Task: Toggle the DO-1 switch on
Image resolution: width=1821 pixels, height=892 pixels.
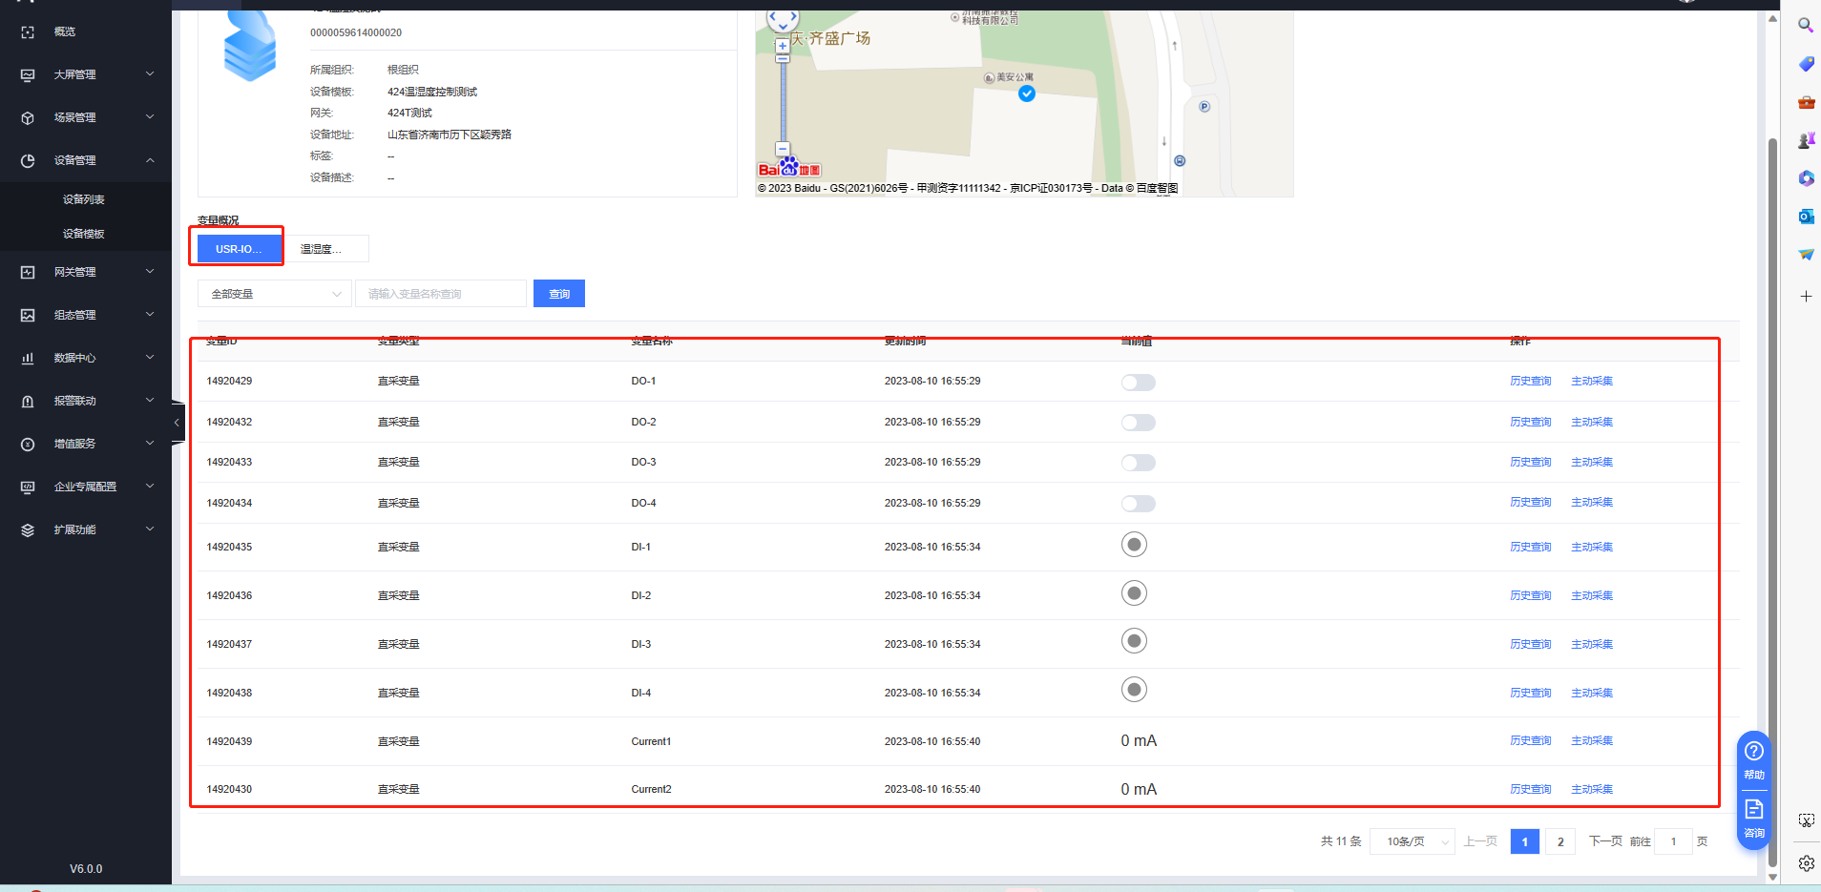Action: click(1138, 383)
